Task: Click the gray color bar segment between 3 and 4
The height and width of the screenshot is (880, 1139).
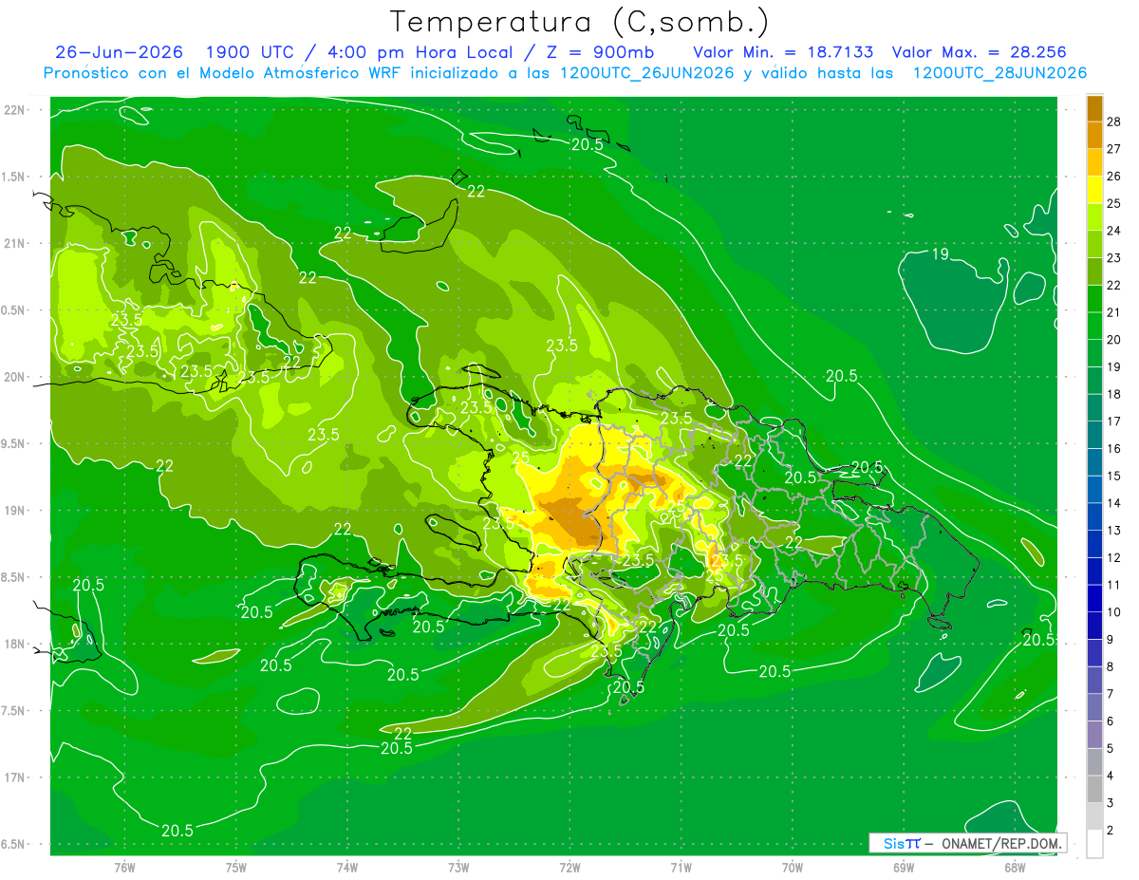Action: pos(1095,790)
